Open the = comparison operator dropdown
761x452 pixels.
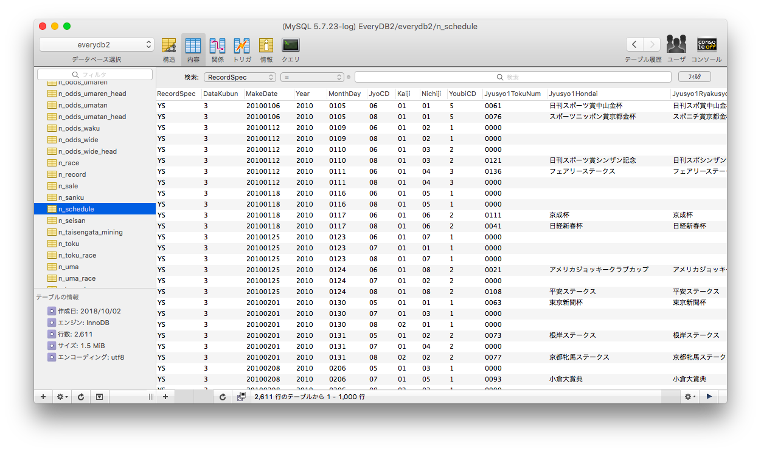pyautogui.click(x=312, y=77)
